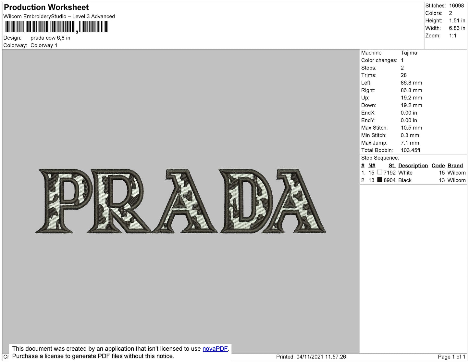Image resolution: width=469 pixels, height=363 pixels.
Task: Click the white color swatch for thread 7192
Action: pyautogui.click(x=379, y=172)
